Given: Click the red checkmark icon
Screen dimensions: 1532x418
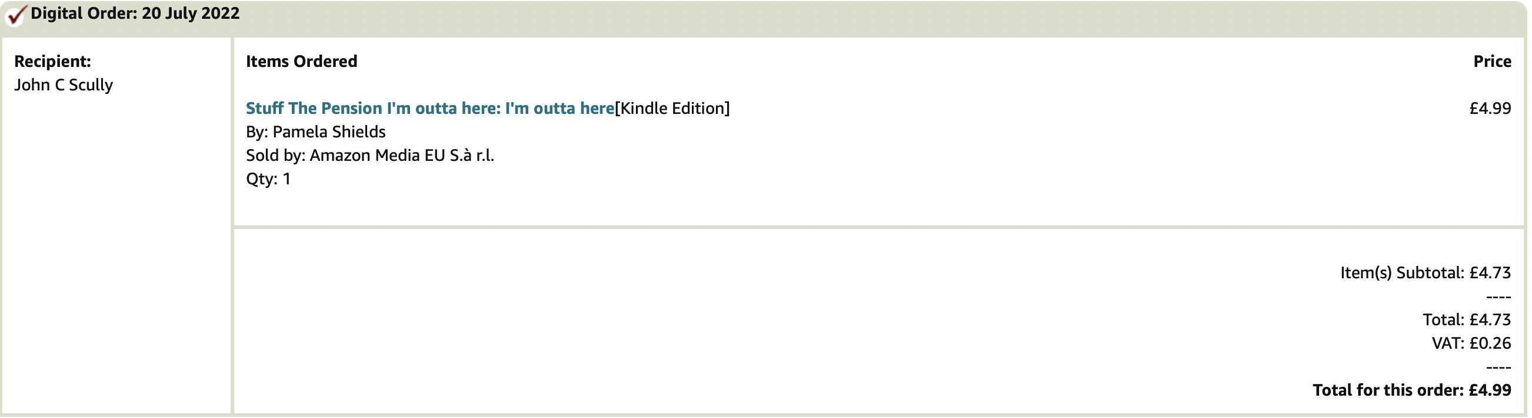Looking at the screenshot, I should click(x=15, y=15).
